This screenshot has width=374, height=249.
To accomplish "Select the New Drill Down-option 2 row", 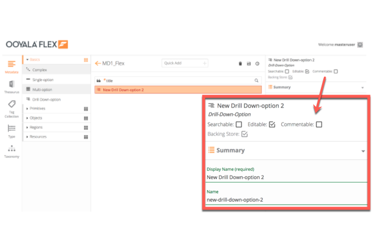I will click(177, 90).
